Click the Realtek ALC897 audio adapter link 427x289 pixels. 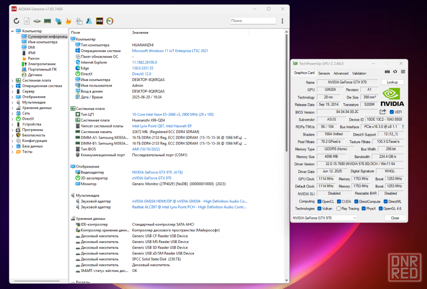189,207
